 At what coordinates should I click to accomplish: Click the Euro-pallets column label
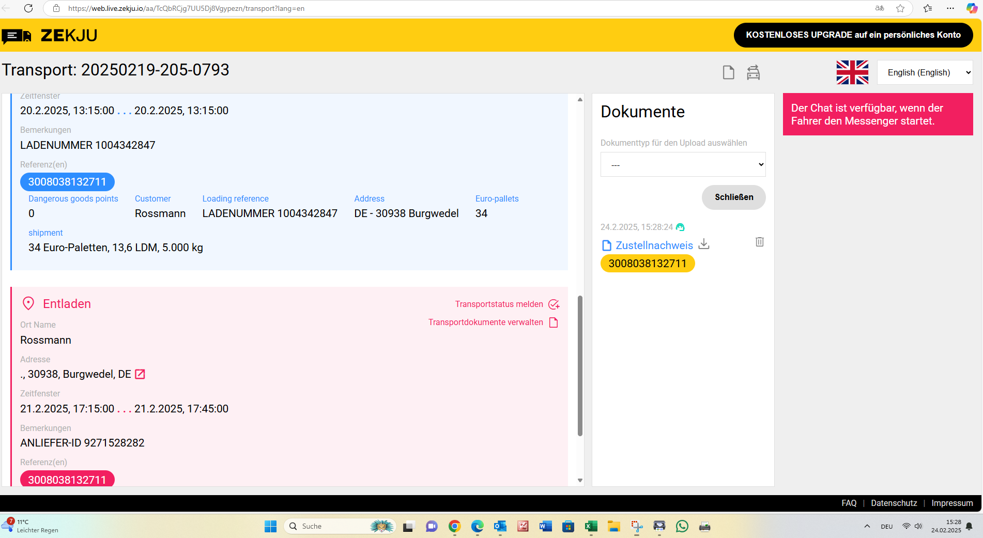(x=497, y=199)
